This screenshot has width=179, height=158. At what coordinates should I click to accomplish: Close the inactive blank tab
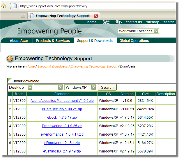pos(23,16)
